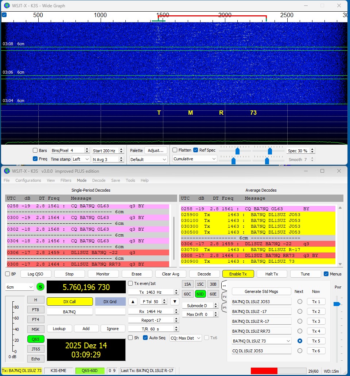Select submode button 15A
350x376 pixels.
tap(187, 284)
